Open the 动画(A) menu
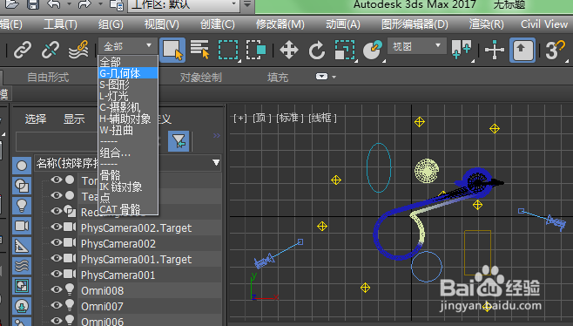This screenshot has height=326, width=573. [343, 24]
